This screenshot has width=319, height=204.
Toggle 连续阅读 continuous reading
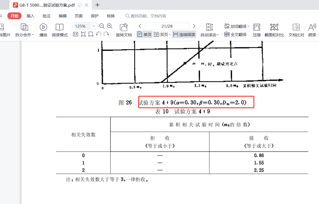(184, 34)
